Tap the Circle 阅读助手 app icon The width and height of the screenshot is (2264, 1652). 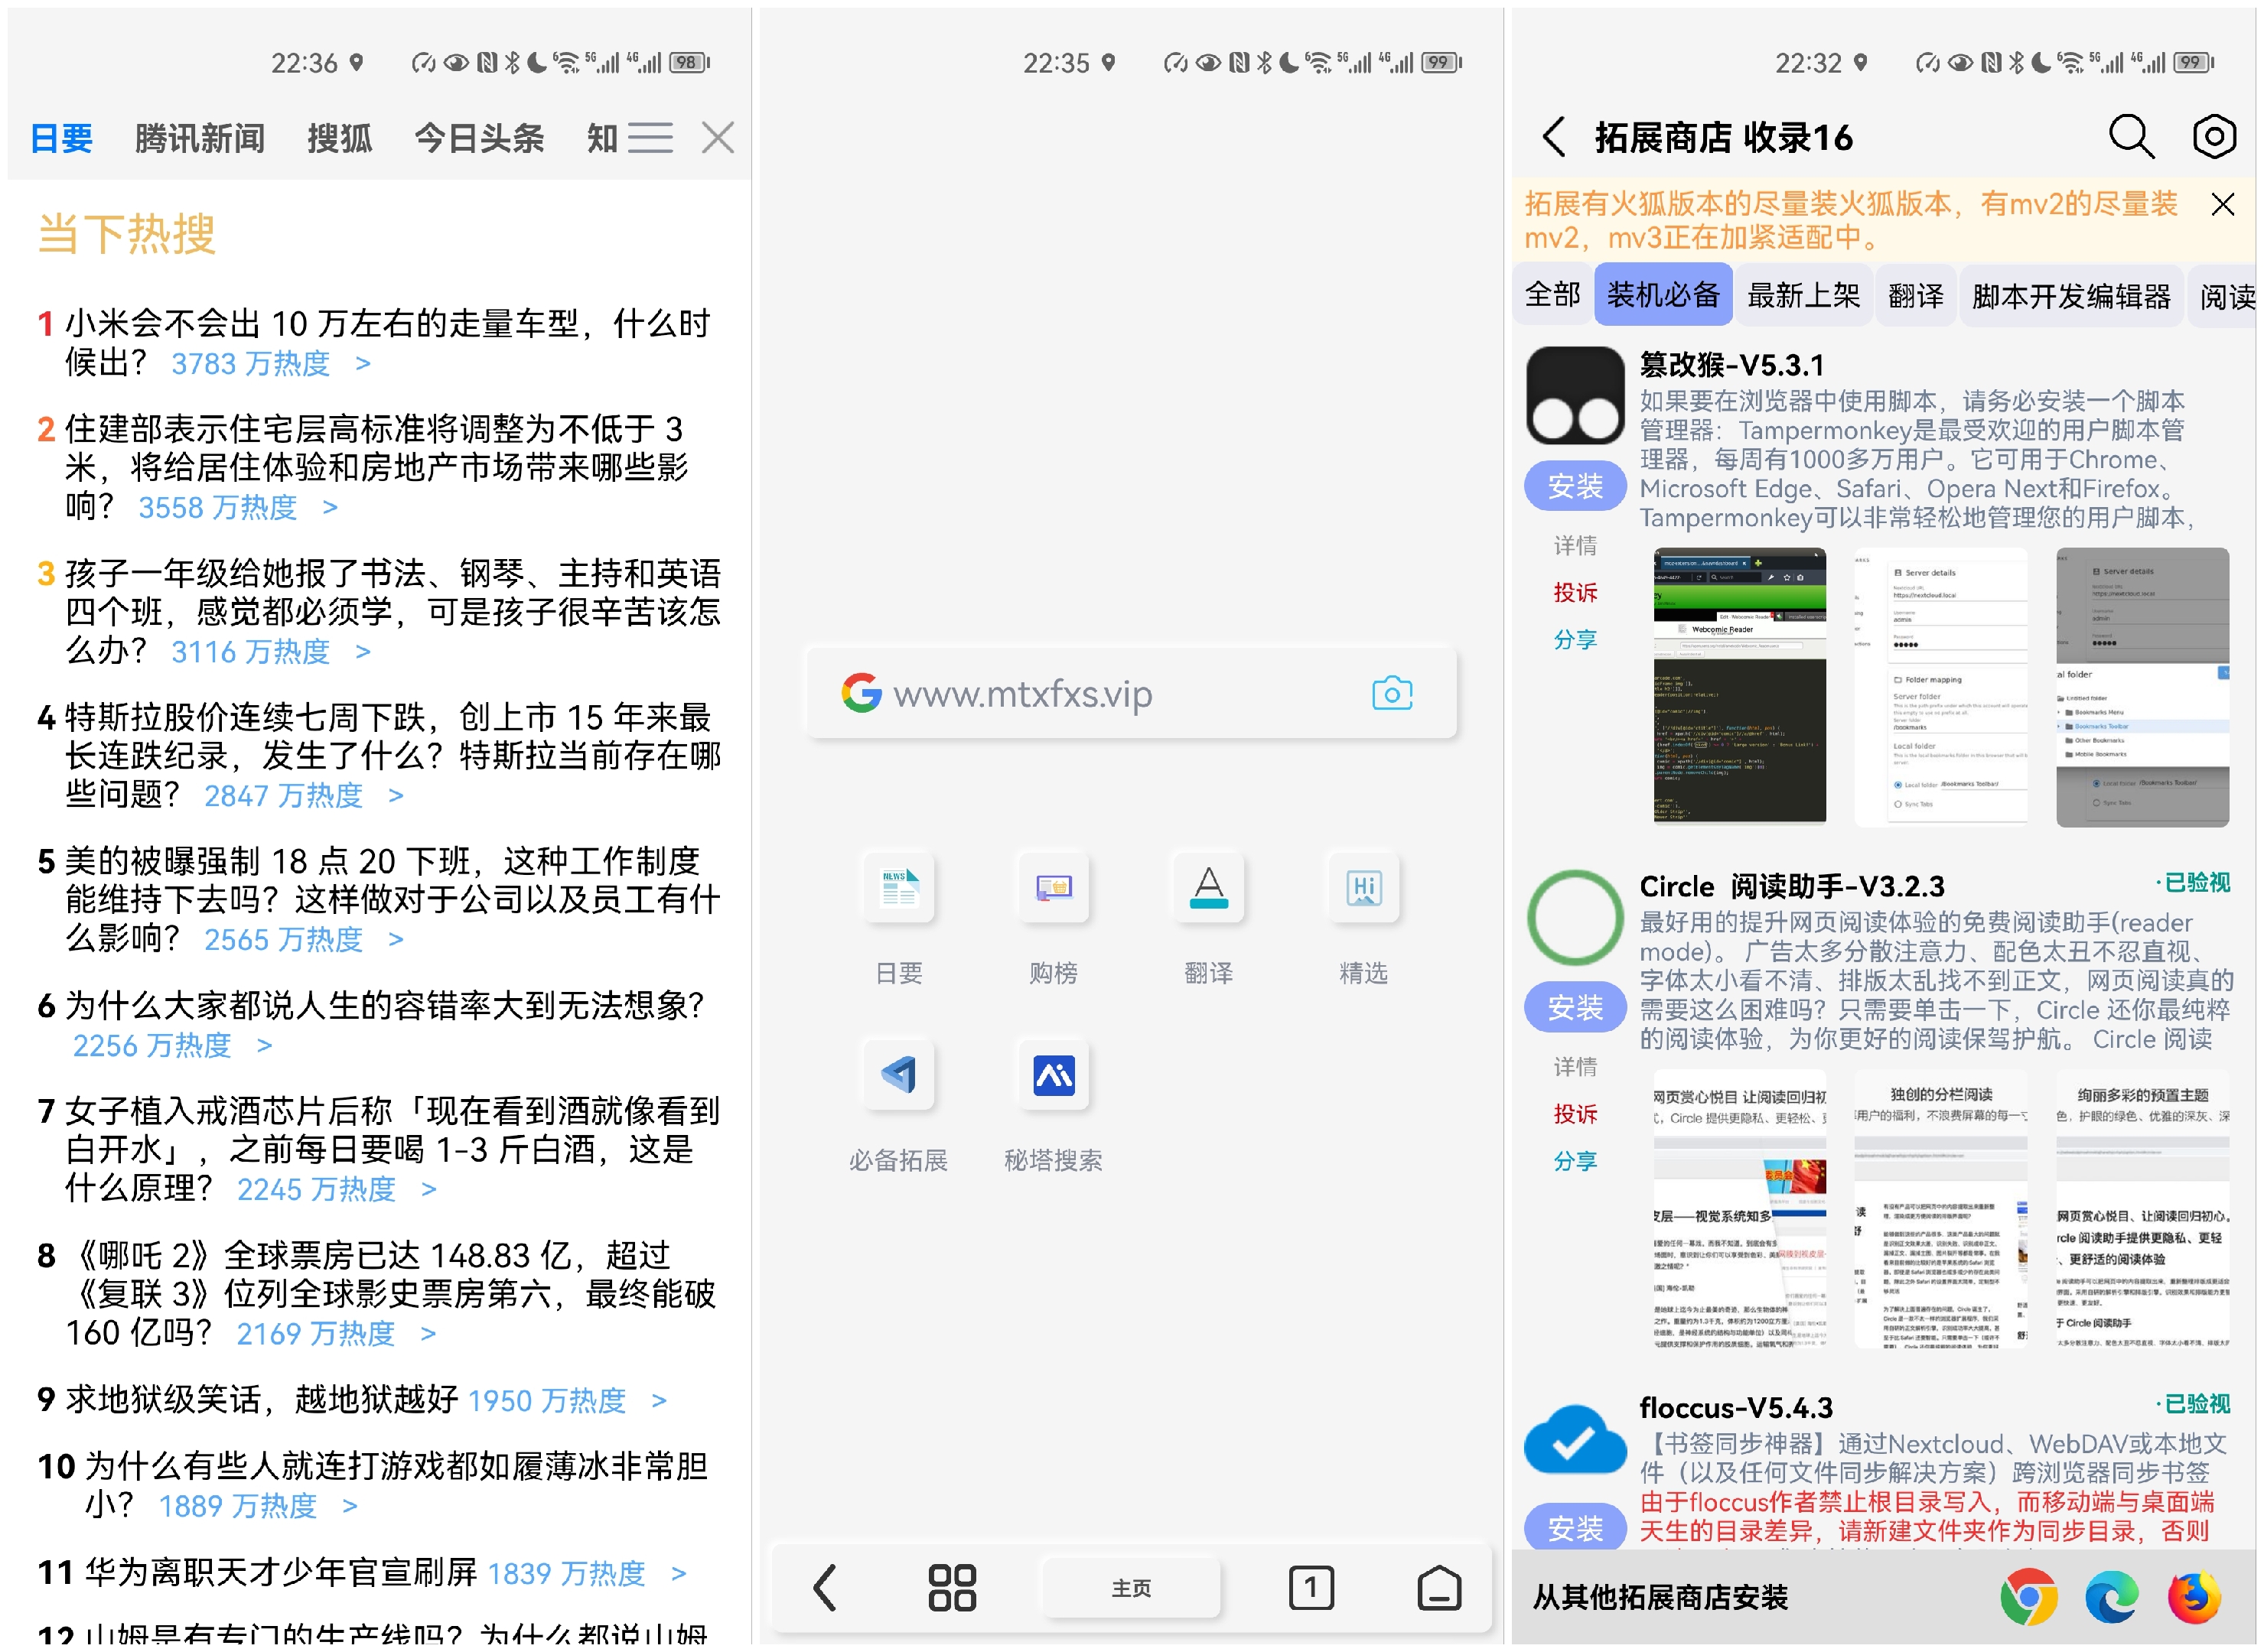(x=1575, y=917)
